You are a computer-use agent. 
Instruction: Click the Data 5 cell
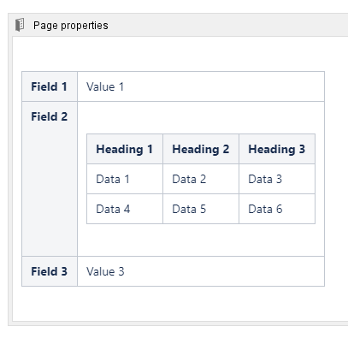tap(201, 209)
